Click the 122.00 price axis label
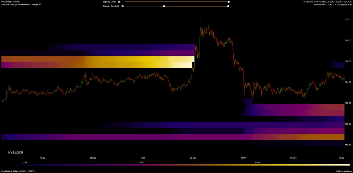 348,103
